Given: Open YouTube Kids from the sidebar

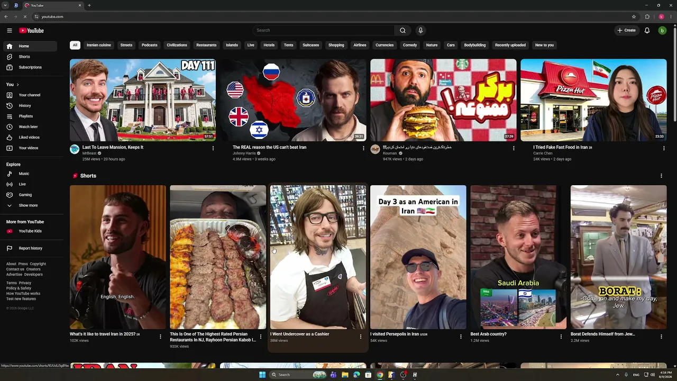Looking at the screenshot, I should pos(30,231).
